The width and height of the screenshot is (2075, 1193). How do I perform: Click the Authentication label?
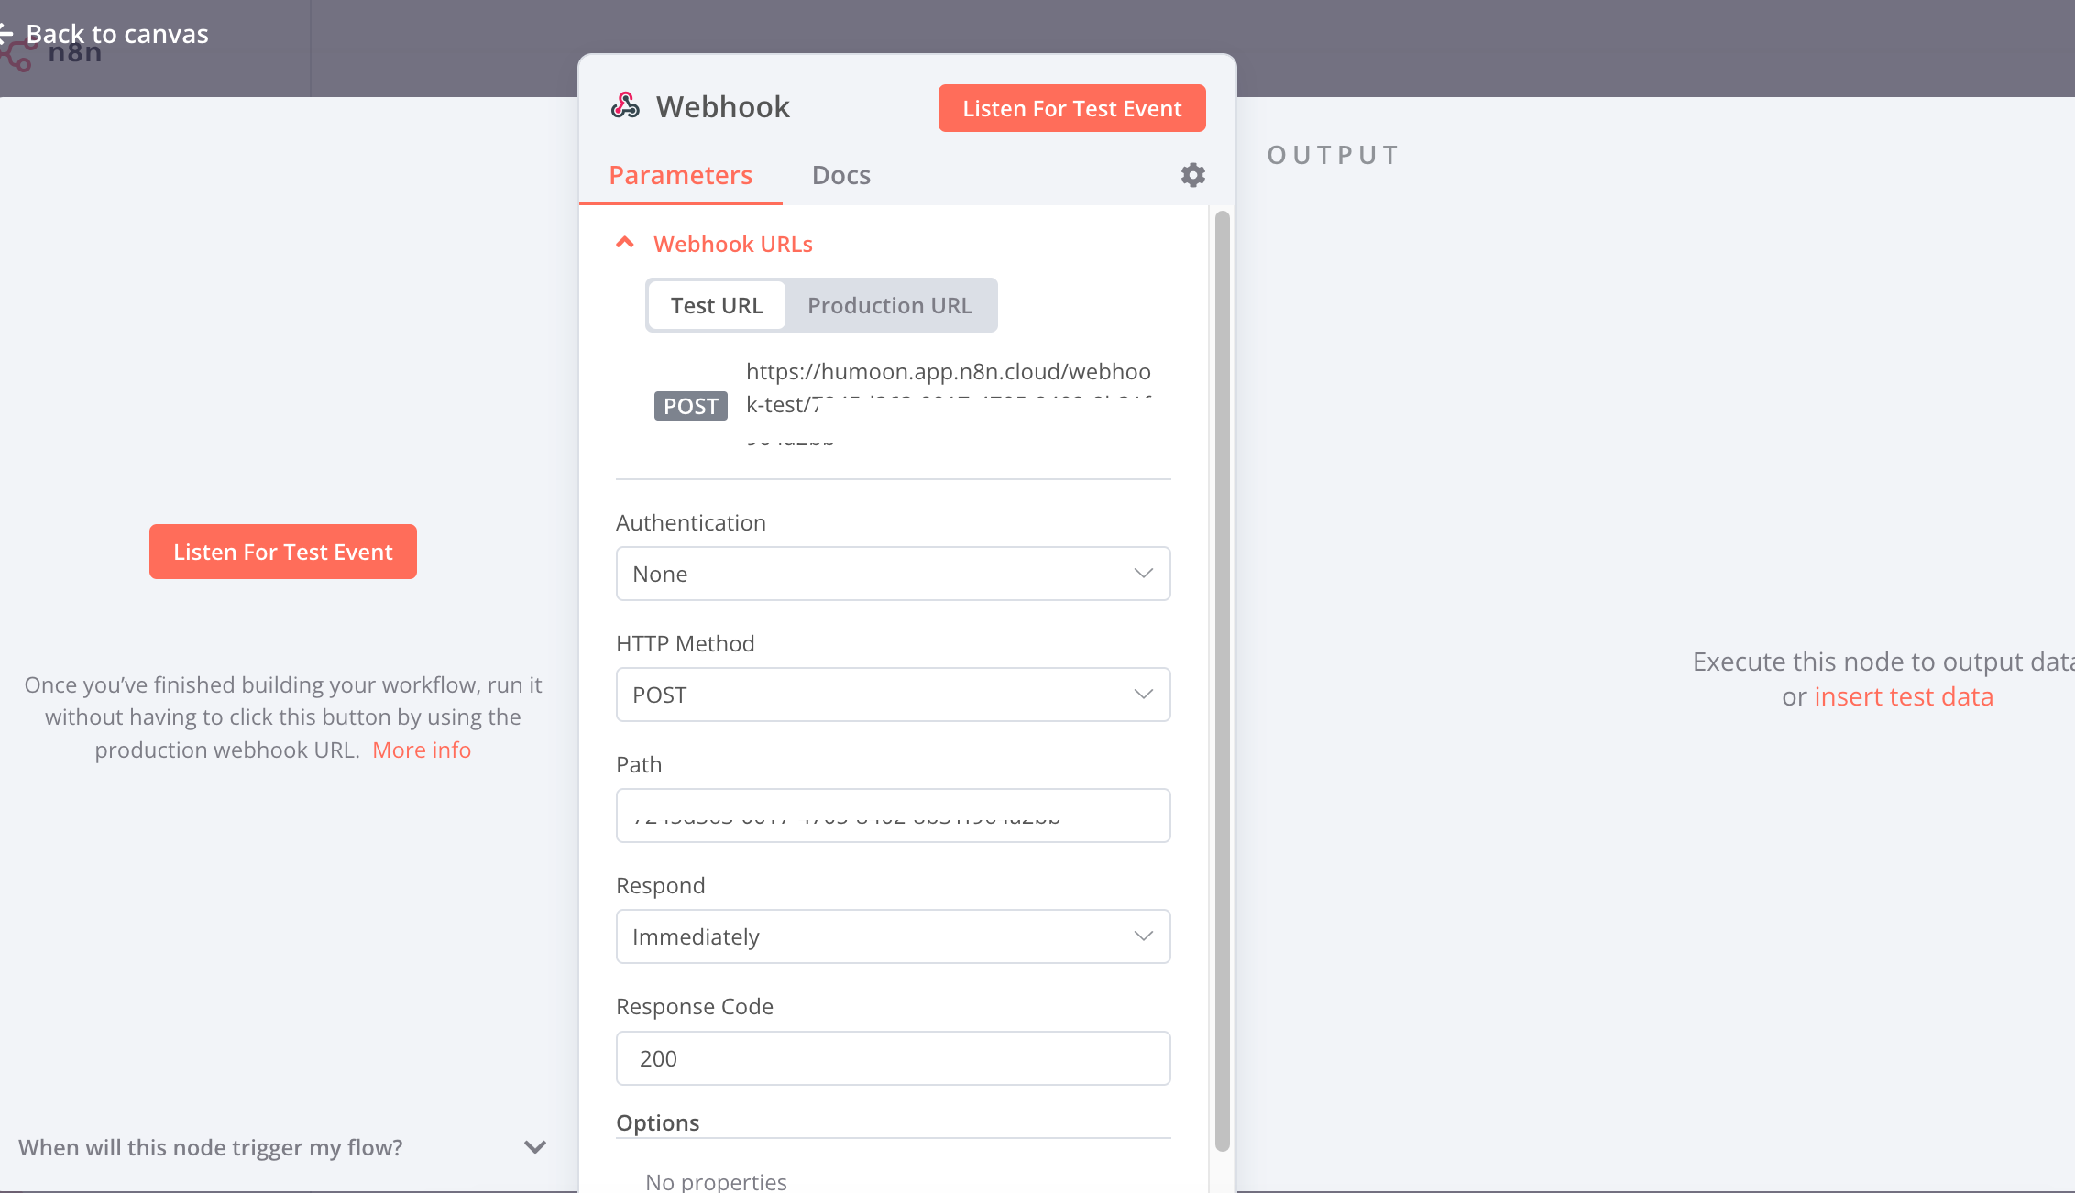[691, 522]
